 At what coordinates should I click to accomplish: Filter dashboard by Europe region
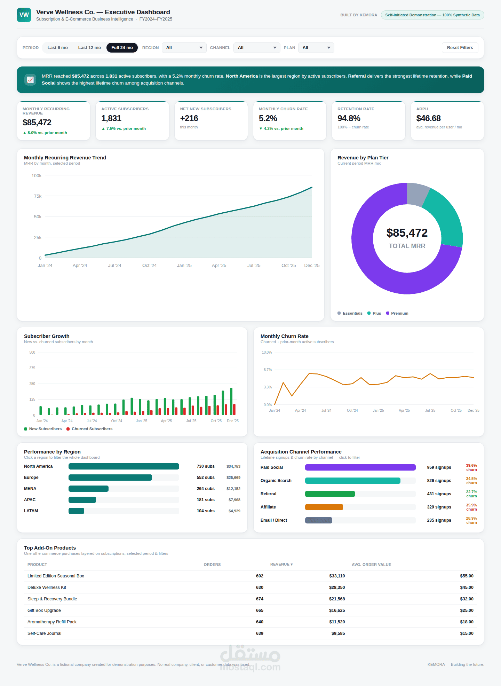132,478
